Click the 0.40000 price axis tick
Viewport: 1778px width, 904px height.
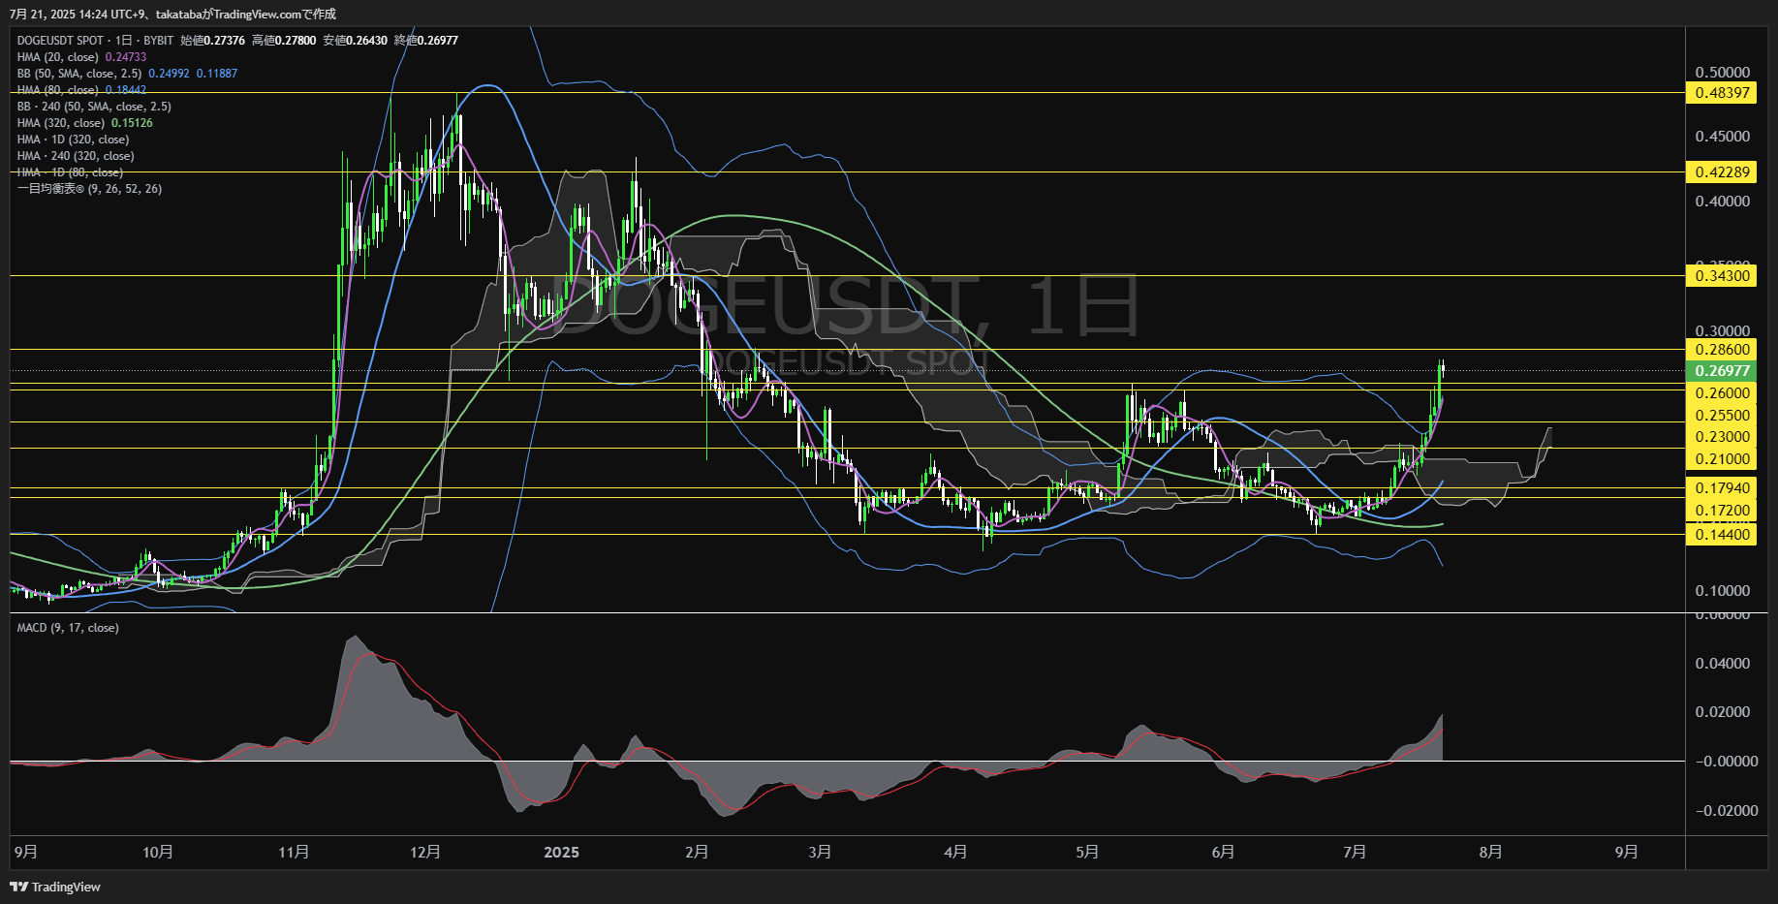pyautogui.click(x=1723, y=202)
